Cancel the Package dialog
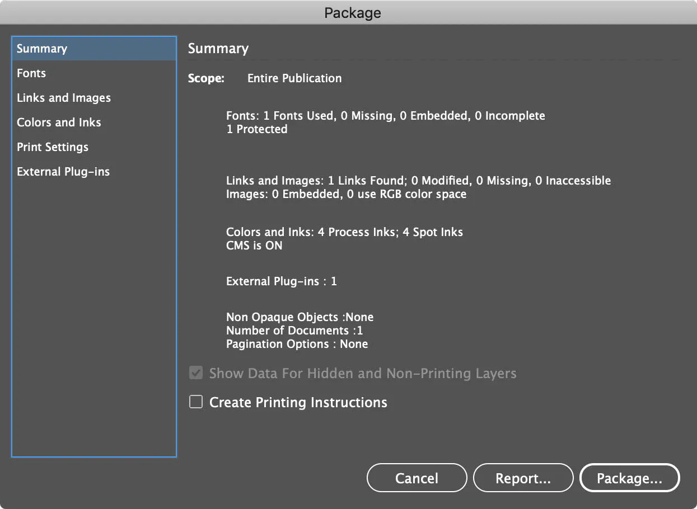 click(417, 478)
